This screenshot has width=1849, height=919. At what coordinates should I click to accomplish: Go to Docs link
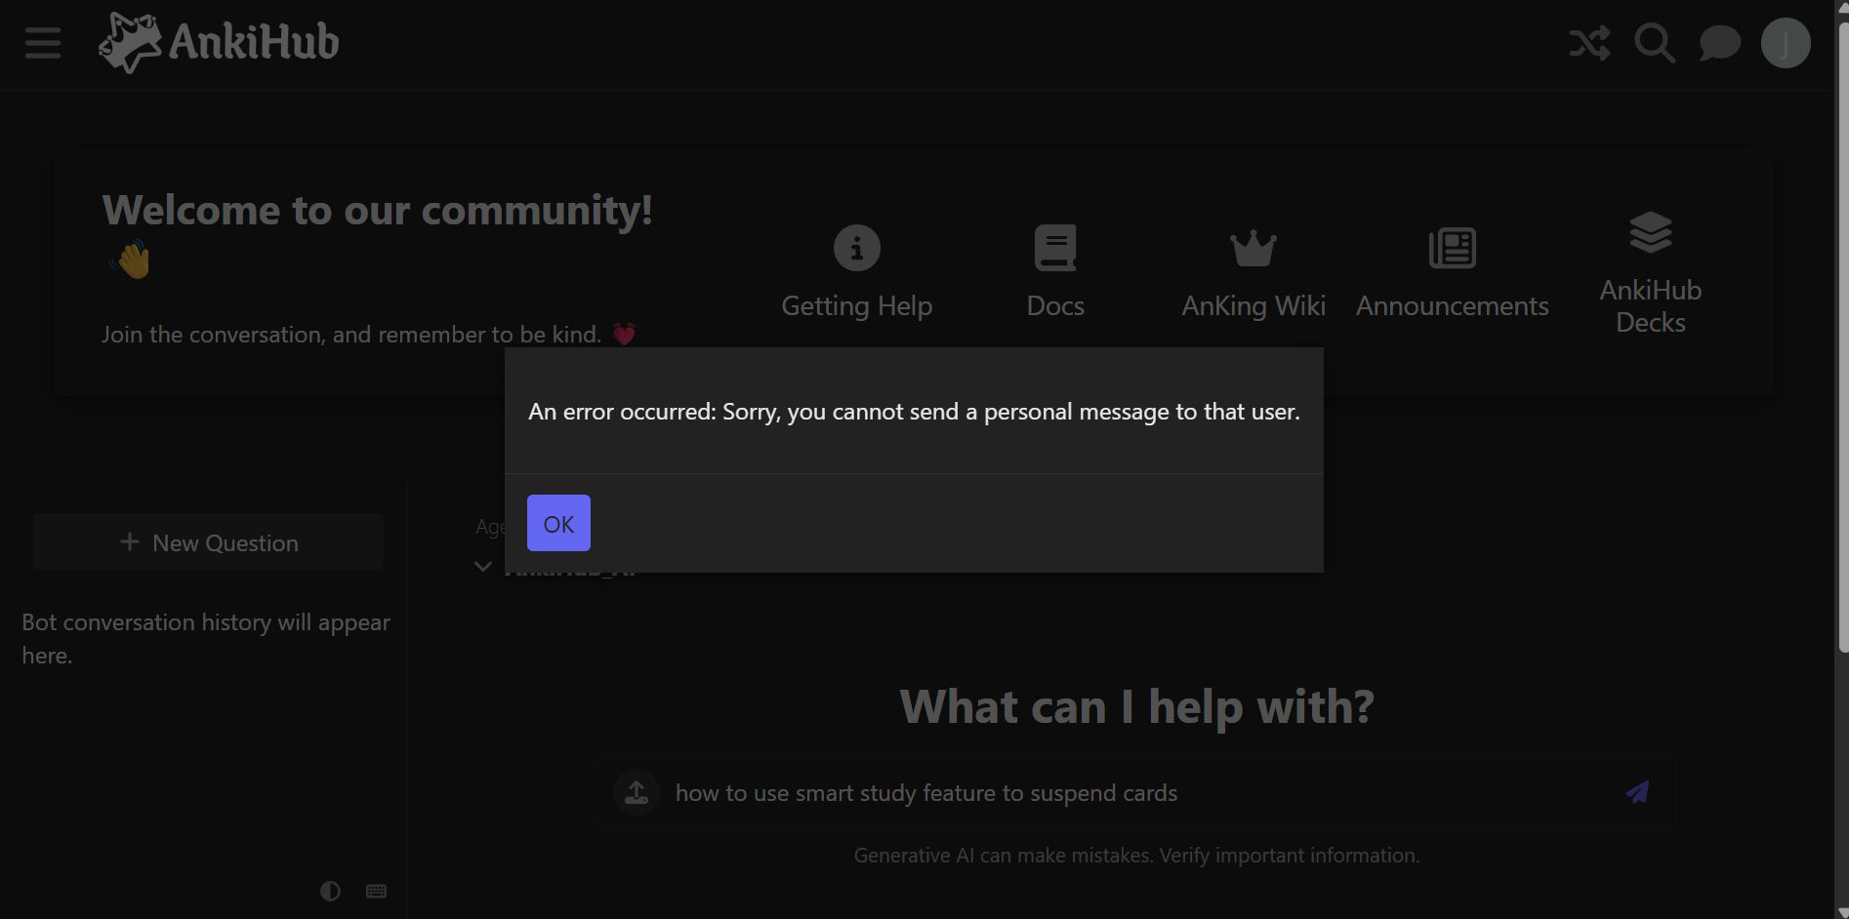(1055, 306)
